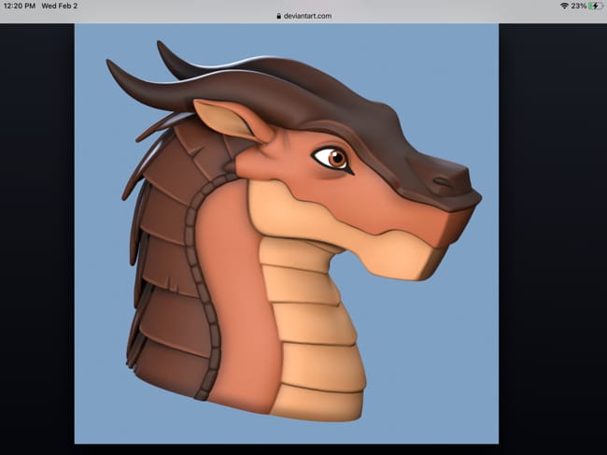Screen dimensions: 607x455
Task: Tap the 12:20 PM clock in status bar
Action: 19,6
